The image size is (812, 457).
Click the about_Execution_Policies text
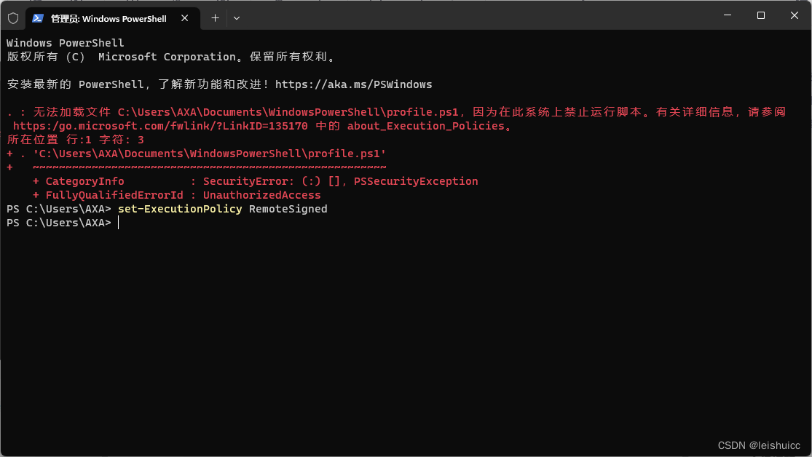[x=426, y=126]
